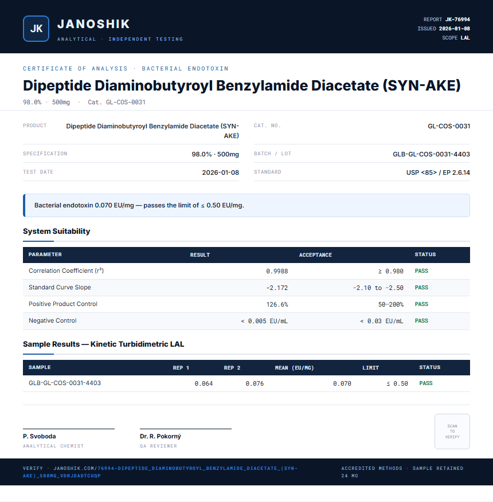The width and height of the screenshot is (493, 502).
Task: Click the Certificate of Analysis subtitle
Action: click(126, 69)
